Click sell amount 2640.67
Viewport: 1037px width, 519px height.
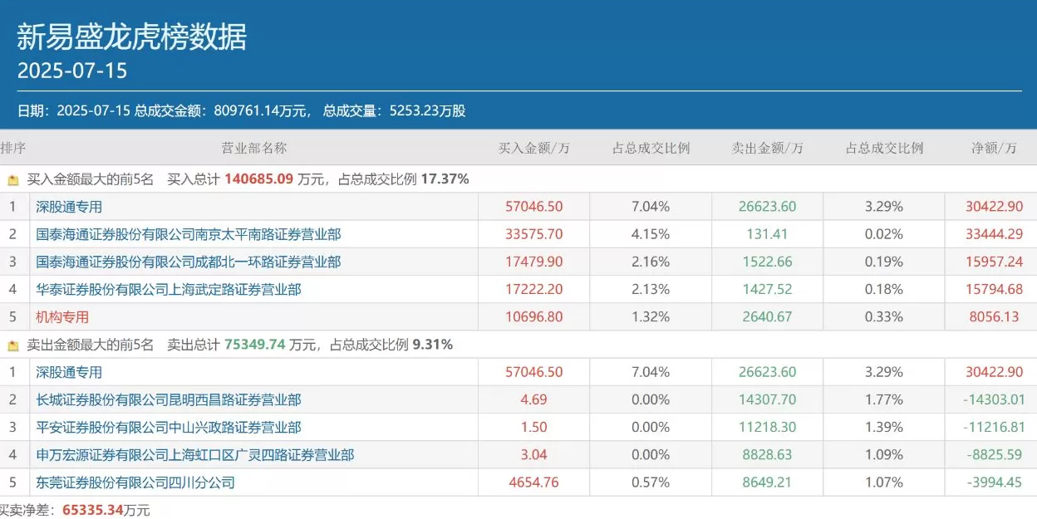click(768, 316)
